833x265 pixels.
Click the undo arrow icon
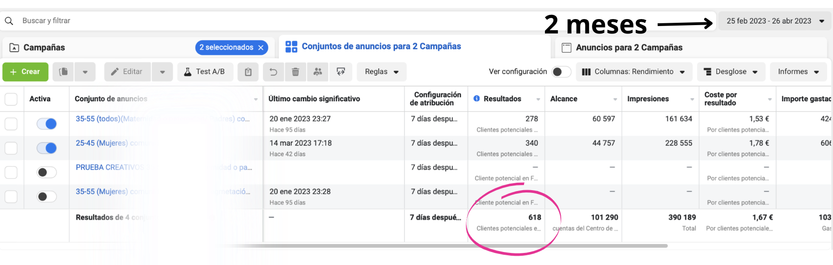click(x=273, y=72)
